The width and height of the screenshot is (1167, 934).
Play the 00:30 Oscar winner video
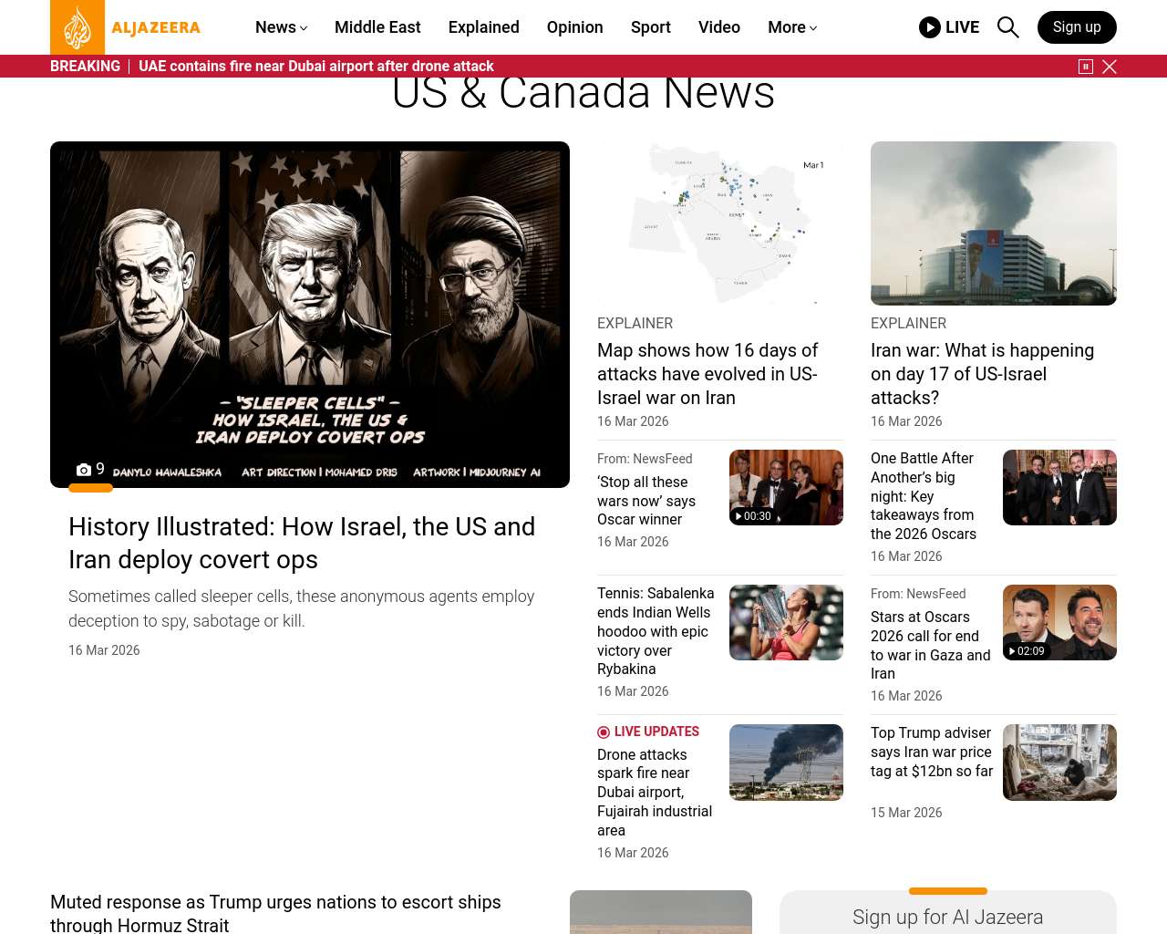pyautogui.click(x=786, y=487)
